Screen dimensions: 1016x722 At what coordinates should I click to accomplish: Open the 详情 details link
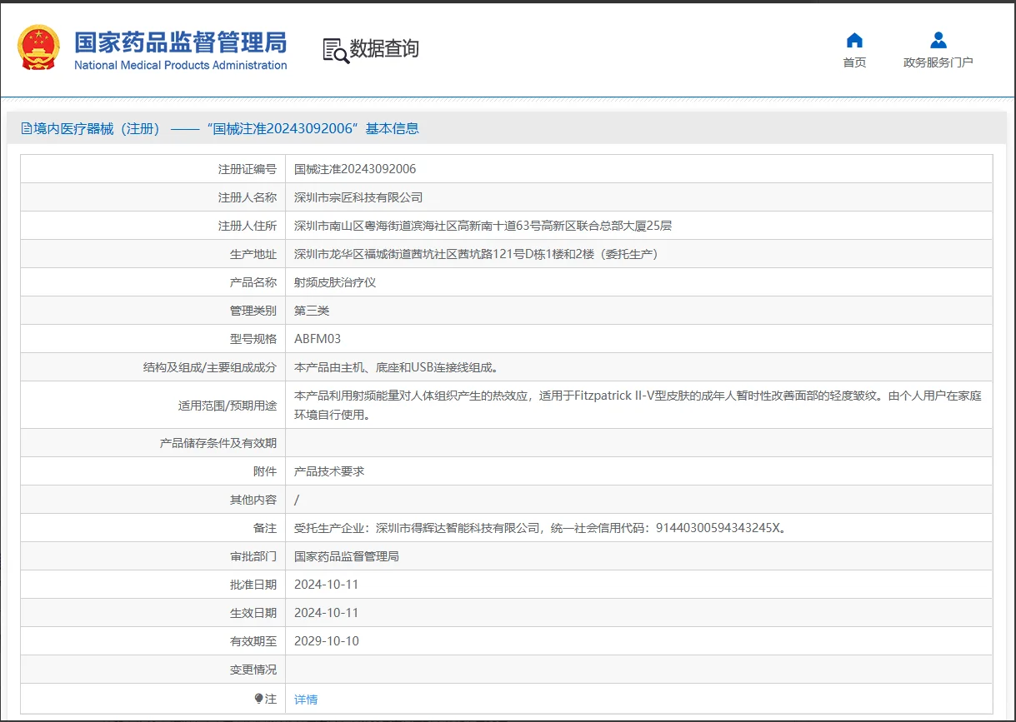[305, 699]
